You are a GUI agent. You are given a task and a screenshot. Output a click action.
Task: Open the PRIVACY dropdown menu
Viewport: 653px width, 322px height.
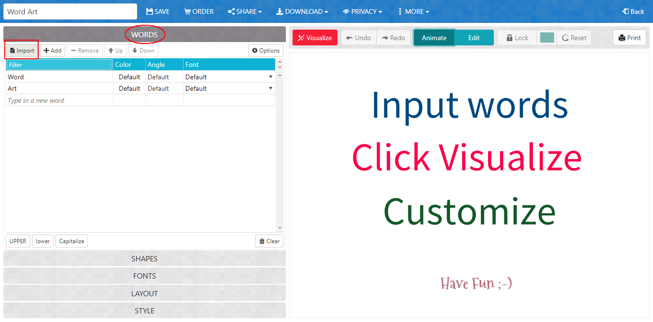pos(362,11)
